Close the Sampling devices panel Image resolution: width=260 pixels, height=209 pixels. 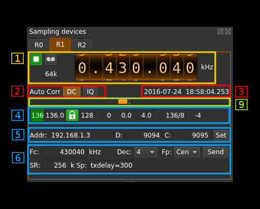click(228, 32)
